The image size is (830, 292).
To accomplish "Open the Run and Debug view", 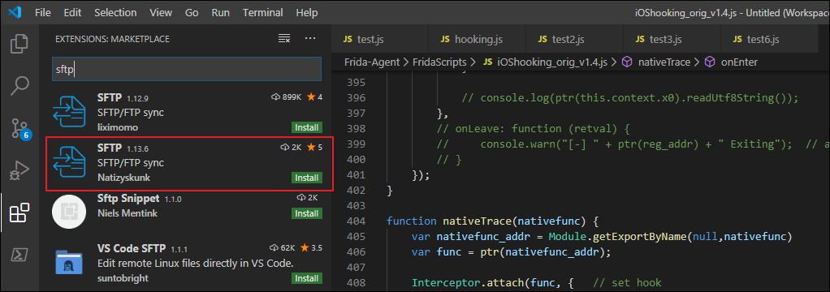I will (x=19, y=171).
